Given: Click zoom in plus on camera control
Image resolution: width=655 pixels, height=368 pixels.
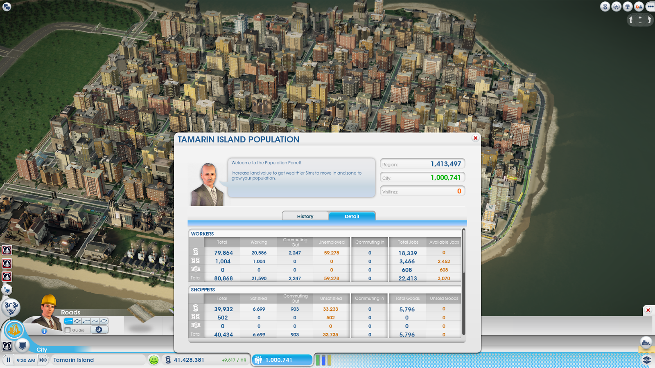Looking at the screenshot, I should coord(640,17).
